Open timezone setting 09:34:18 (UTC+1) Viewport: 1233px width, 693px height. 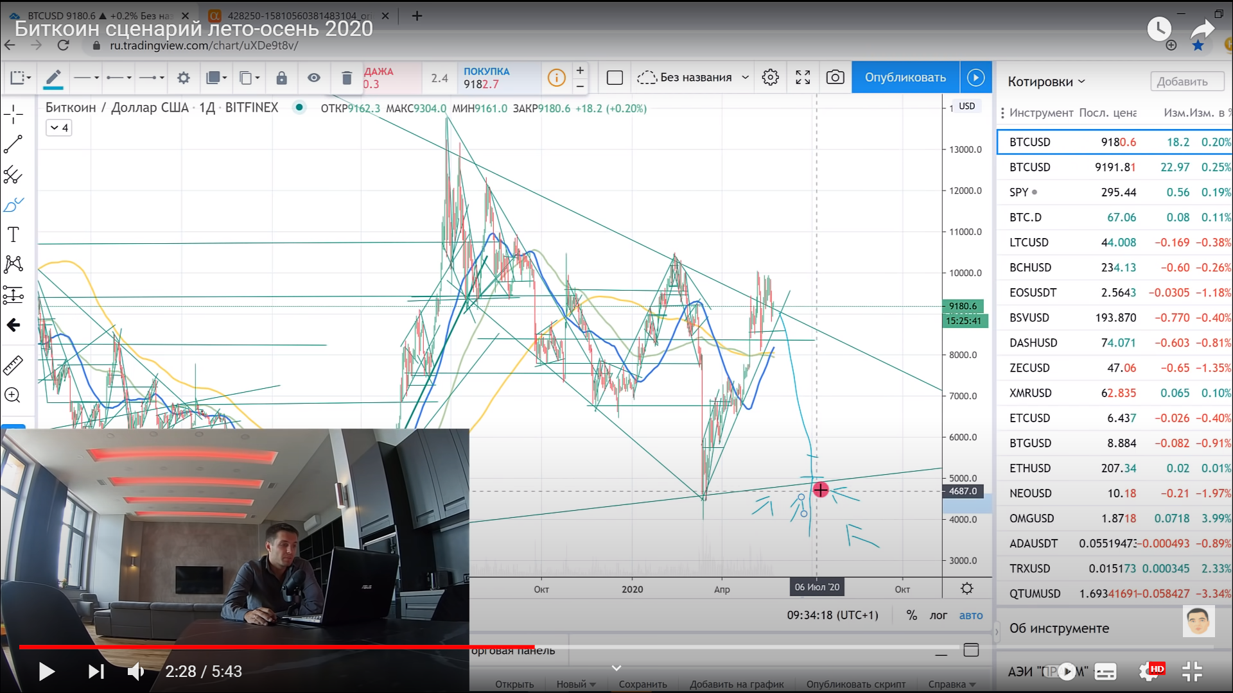pyautogui.click(x=832, y=615)
